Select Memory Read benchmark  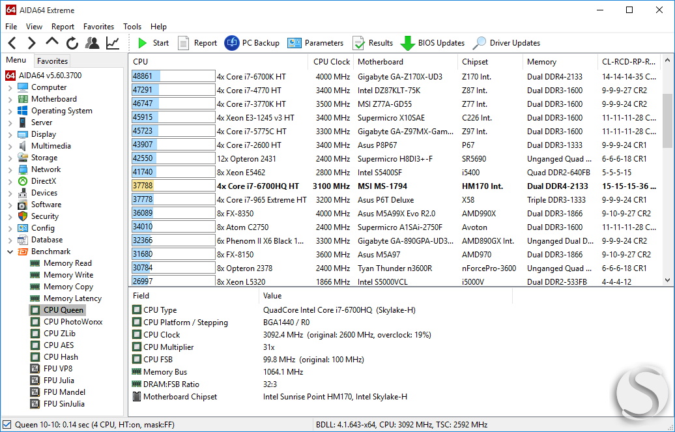68,263
